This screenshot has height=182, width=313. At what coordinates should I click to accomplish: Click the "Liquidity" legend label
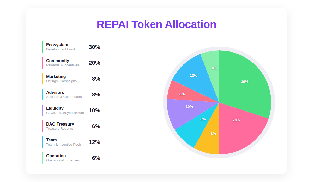tap(55, 108)
